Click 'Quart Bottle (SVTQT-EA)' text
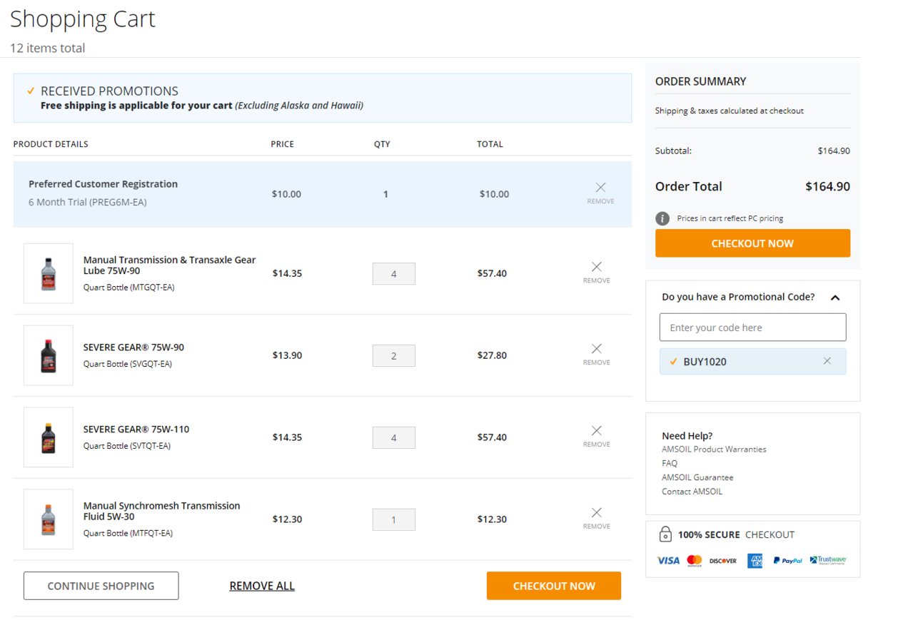 pos(127,446)
